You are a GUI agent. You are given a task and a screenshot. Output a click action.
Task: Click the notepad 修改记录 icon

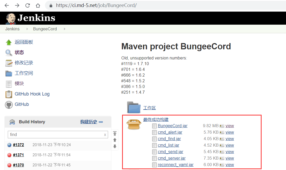click(9, 63)
